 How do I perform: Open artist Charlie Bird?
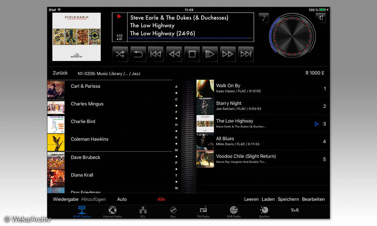(83, 121)
